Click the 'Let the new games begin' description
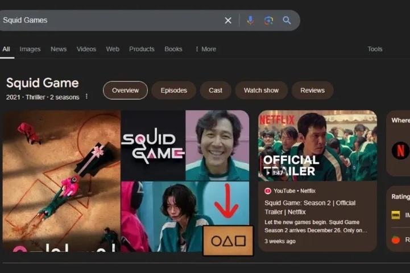 pos(316,226)
